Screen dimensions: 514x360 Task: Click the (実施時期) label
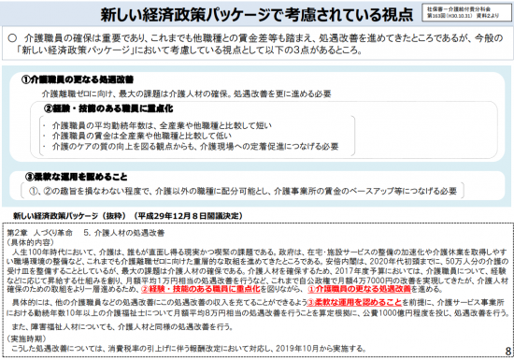pyautogui.click(x=26, y=338)
